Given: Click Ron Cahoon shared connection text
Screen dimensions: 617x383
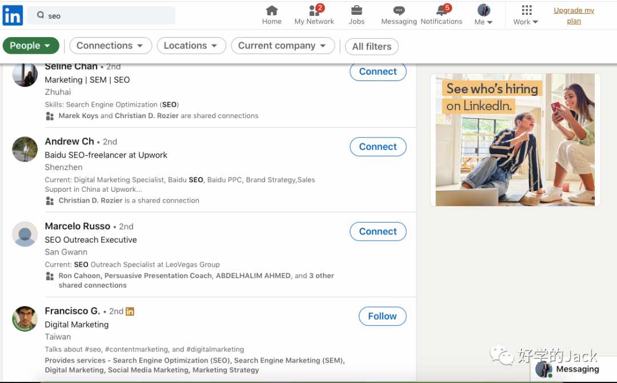Looking at the screenshot, I should coord(79,276).
